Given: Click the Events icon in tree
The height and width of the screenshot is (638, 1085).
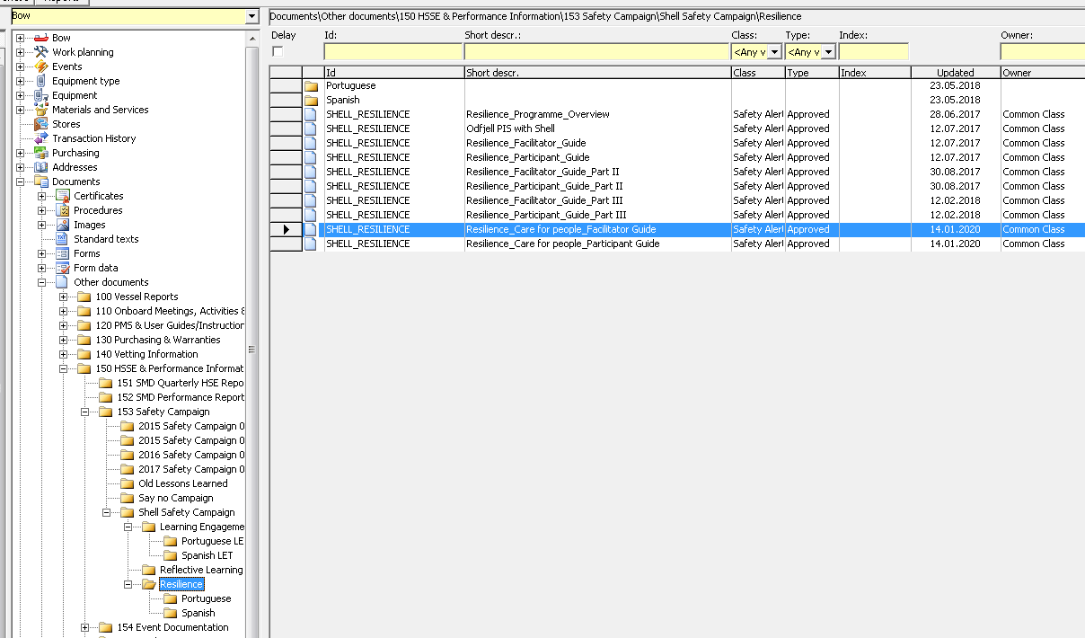Looking at the screenshot, I should 40,66.
